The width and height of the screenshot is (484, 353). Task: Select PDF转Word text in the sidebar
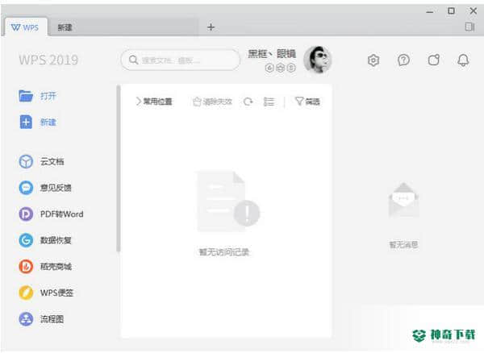62,214
